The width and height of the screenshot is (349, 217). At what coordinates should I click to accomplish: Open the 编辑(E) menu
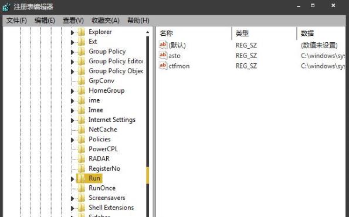click(45, 21)
